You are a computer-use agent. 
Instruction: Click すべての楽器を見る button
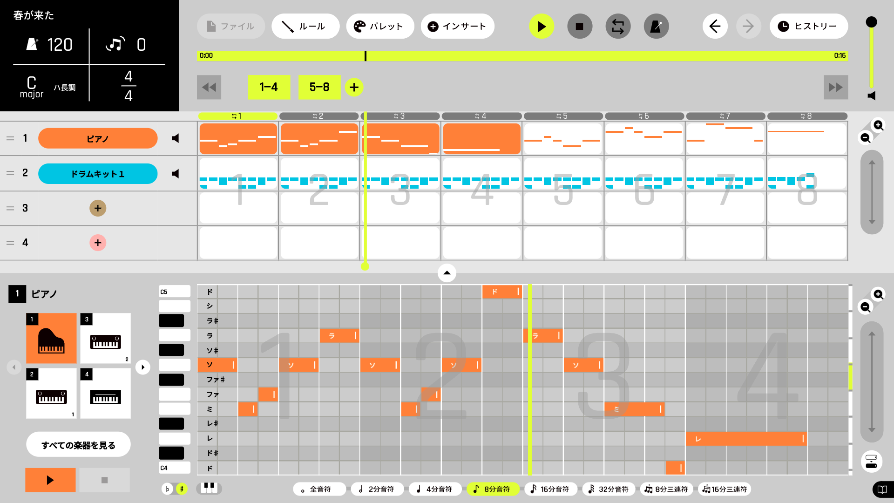(x=78, y=445)
